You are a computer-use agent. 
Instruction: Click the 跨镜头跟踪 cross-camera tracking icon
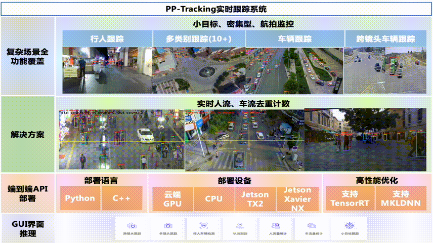point(132,226)
